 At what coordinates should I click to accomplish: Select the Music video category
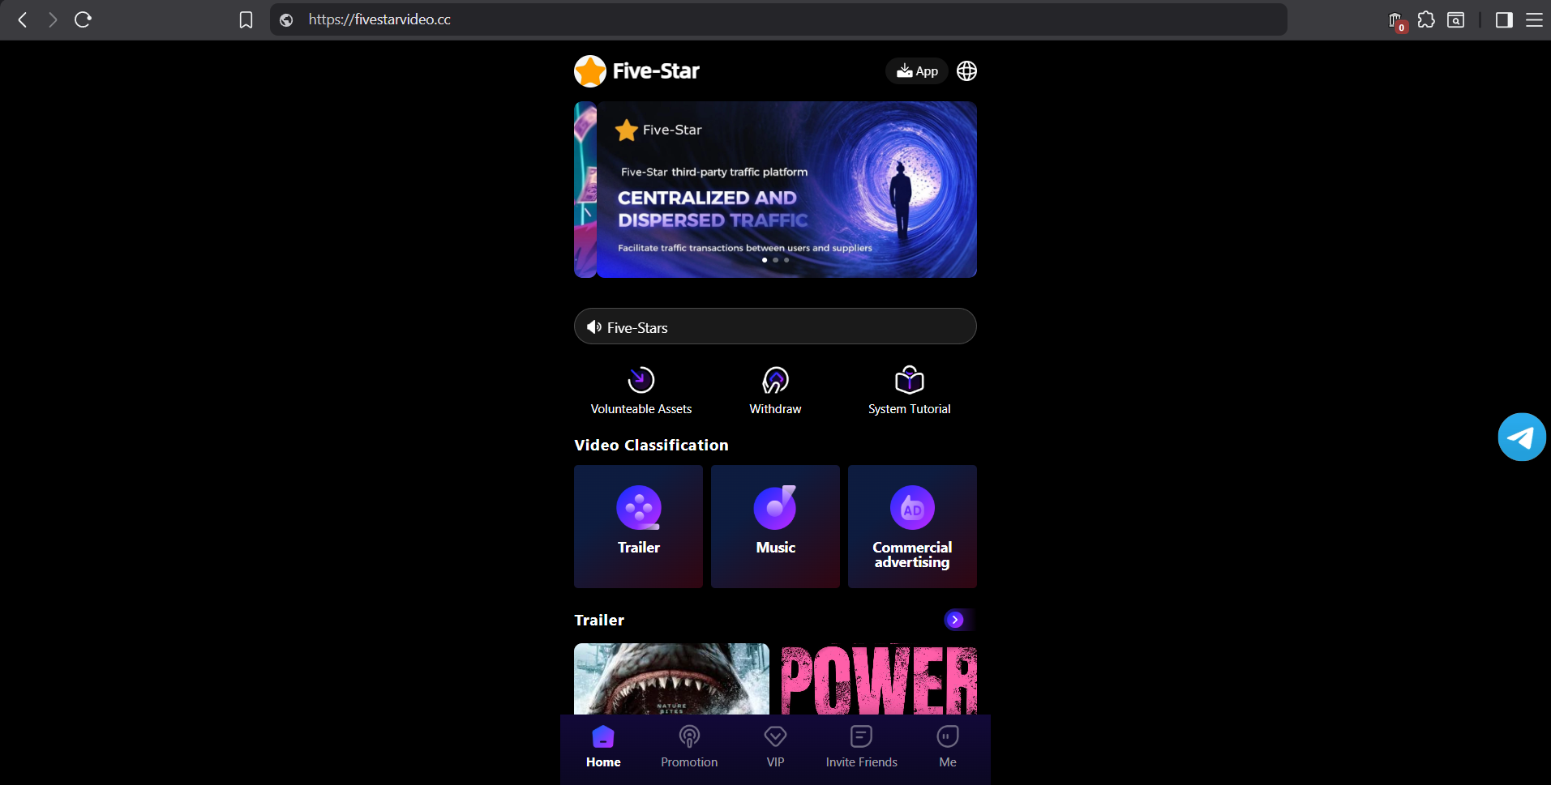[x=775, y=526]
